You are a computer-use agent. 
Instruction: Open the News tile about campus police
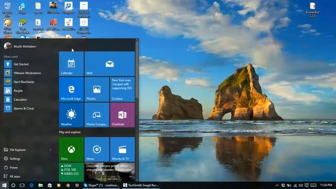[x=110, y=172]
